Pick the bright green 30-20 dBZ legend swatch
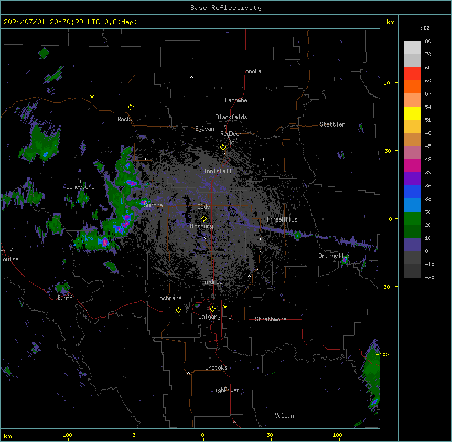 pyautogui.click(x=412, y=218)
